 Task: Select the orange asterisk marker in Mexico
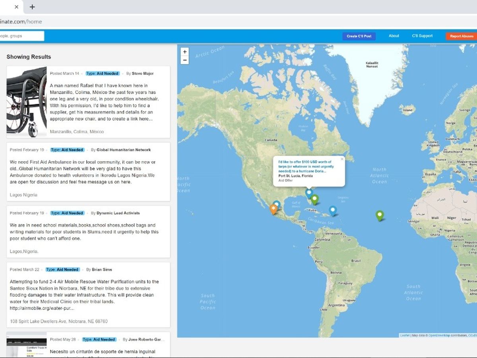pos(273,208)
